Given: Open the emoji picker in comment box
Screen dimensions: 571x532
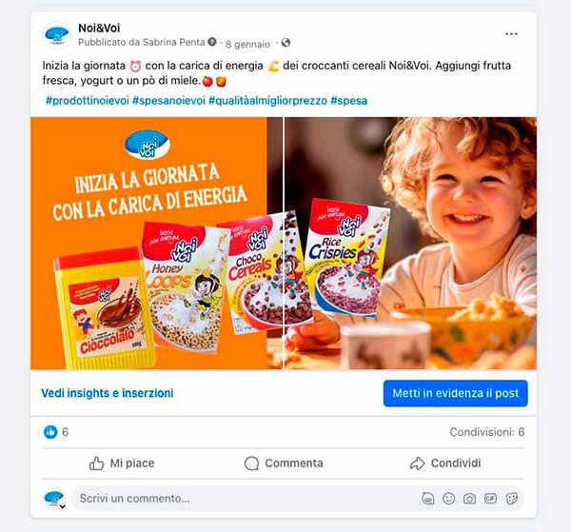Looking at the screenshot, I should point(448,498).
